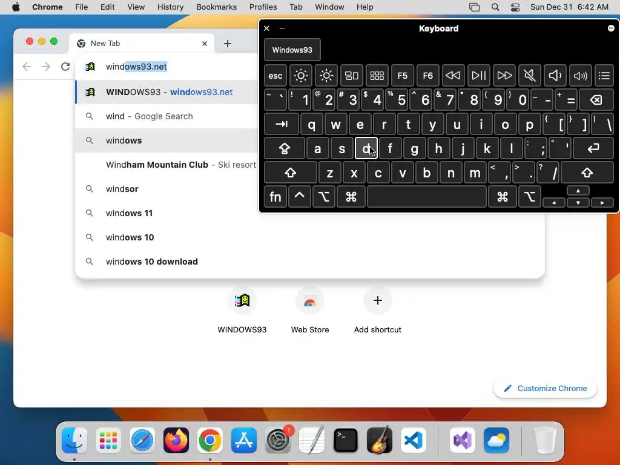Tap the F6 key
This screenshot has width=620, height=465.
[427, 76]
